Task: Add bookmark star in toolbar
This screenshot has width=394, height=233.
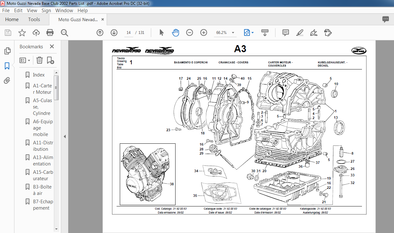Action: (x=22, y=32)
